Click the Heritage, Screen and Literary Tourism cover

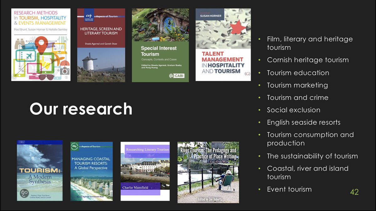point(101,45)
